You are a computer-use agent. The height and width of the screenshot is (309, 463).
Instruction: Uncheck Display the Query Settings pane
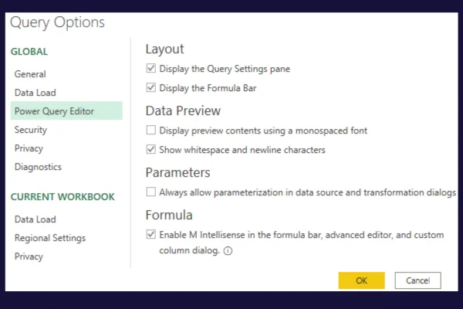(151, 68)
